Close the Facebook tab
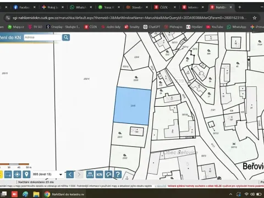Viewport: 264px width, 198px height. click(35, 7)
